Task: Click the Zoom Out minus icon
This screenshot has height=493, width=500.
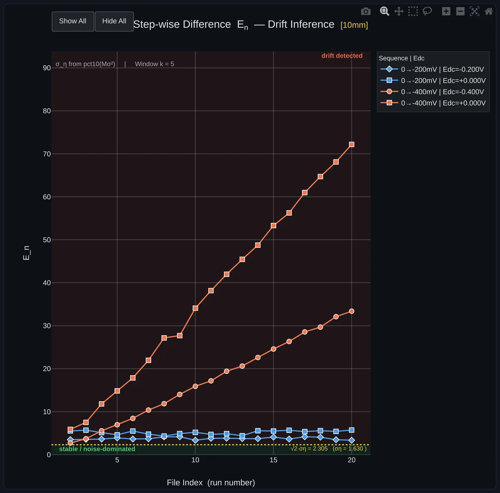Action: [460, 11]
